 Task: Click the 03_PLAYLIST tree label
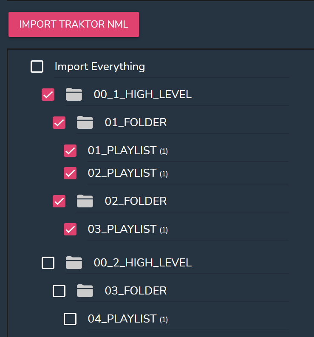coord(122,229)
